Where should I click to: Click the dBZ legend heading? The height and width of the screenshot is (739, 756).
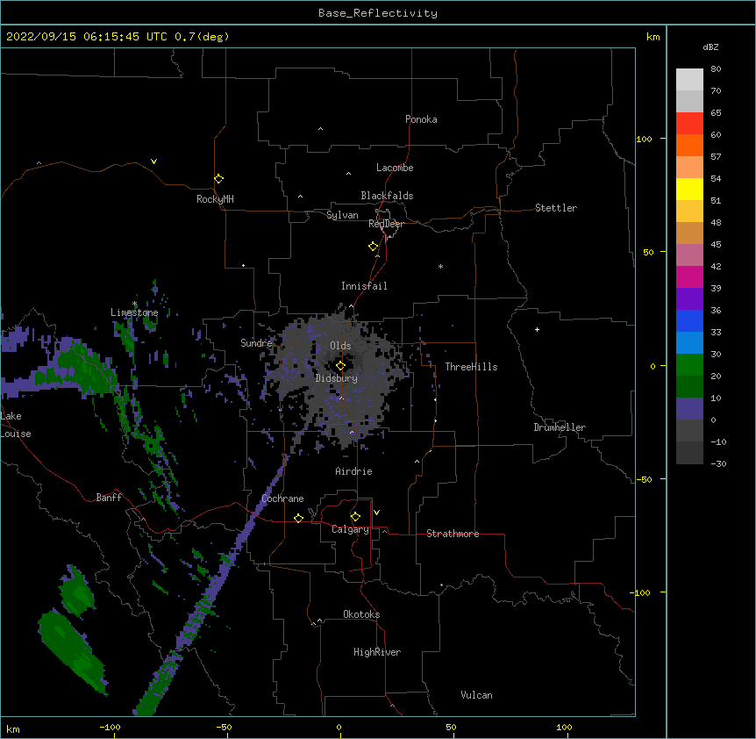(x=710, y=47)
